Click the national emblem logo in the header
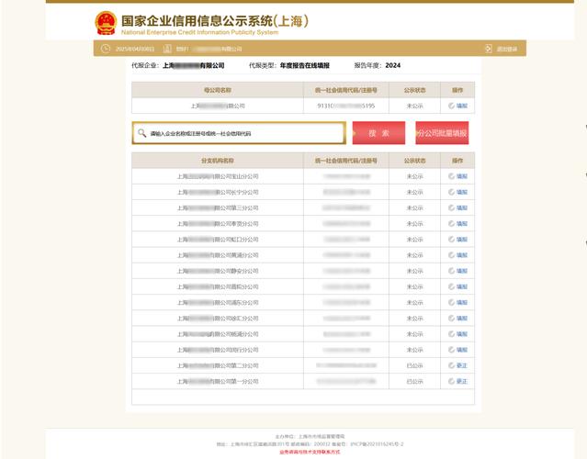This screenshot has width=587, height=459. (106, 23)
